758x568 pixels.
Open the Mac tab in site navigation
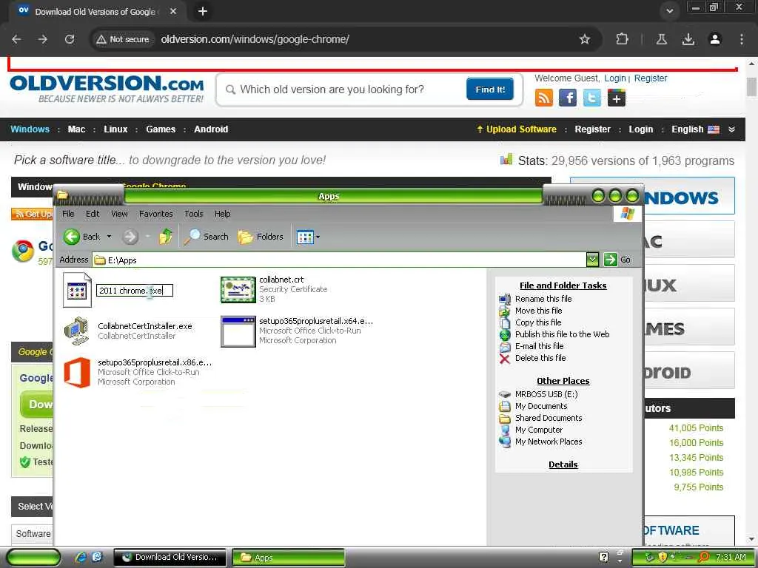point(76,129)
